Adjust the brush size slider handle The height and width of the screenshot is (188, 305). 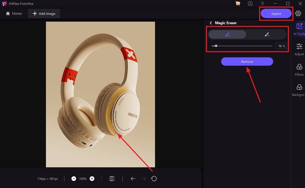click(x=216, y=46)
